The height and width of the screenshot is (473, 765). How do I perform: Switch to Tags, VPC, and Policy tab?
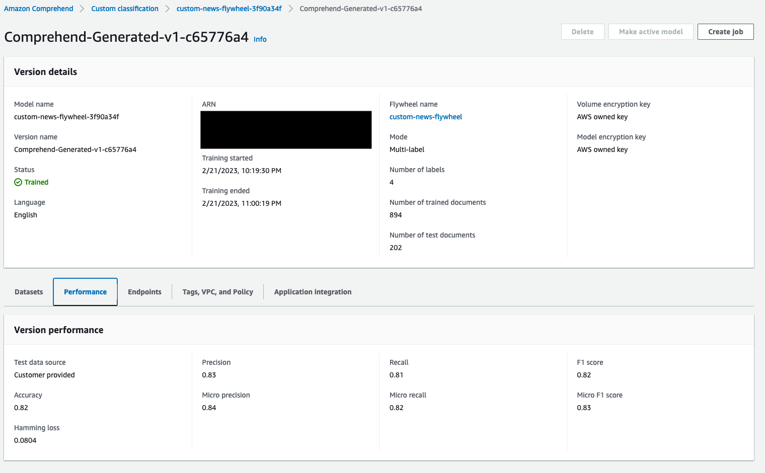217,292
